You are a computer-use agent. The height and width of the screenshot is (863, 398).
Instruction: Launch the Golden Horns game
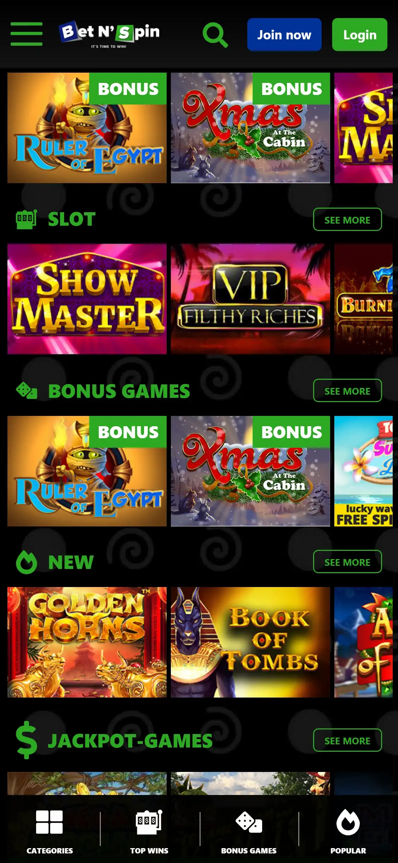click(87, 642)
